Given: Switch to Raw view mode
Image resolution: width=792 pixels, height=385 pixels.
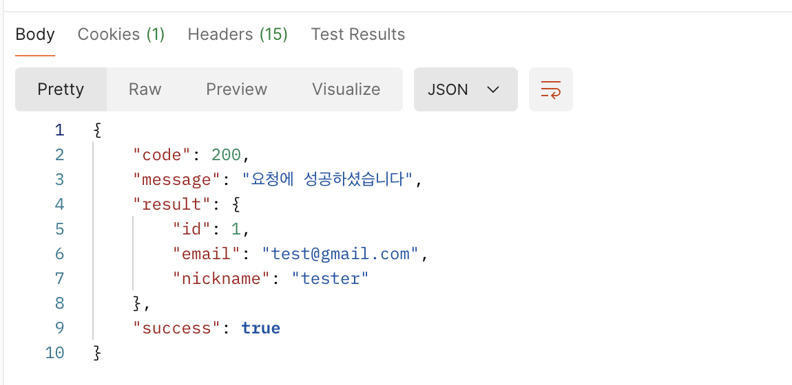Looking at the screenshot, I should click(145, 89).
